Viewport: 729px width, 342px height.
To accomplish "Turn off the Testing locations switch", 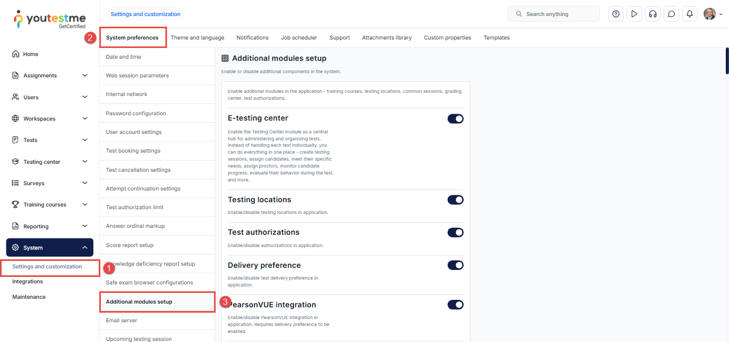I will click(455, 200).
